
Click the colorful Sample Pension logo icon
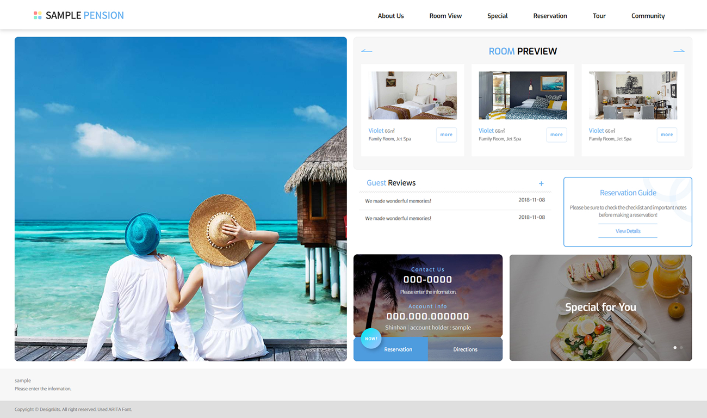[38, 15]
